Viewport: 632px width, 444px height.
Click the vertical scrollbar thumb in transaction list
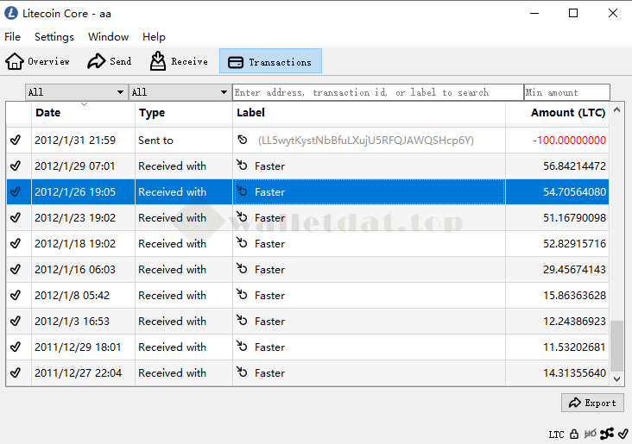point(616,349)
